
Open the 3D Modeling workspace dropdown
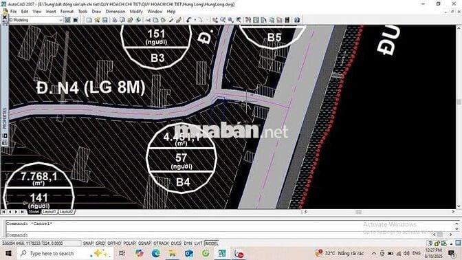click(60, 20)
